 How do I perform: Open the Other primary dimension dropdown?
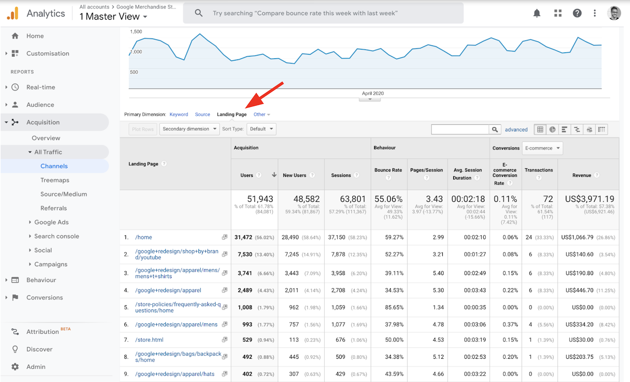(x=262, y=114)
